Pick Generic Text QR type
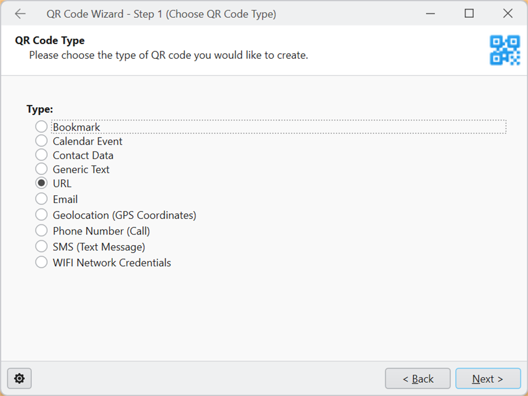The image size is (528, 396). [41, 169]
